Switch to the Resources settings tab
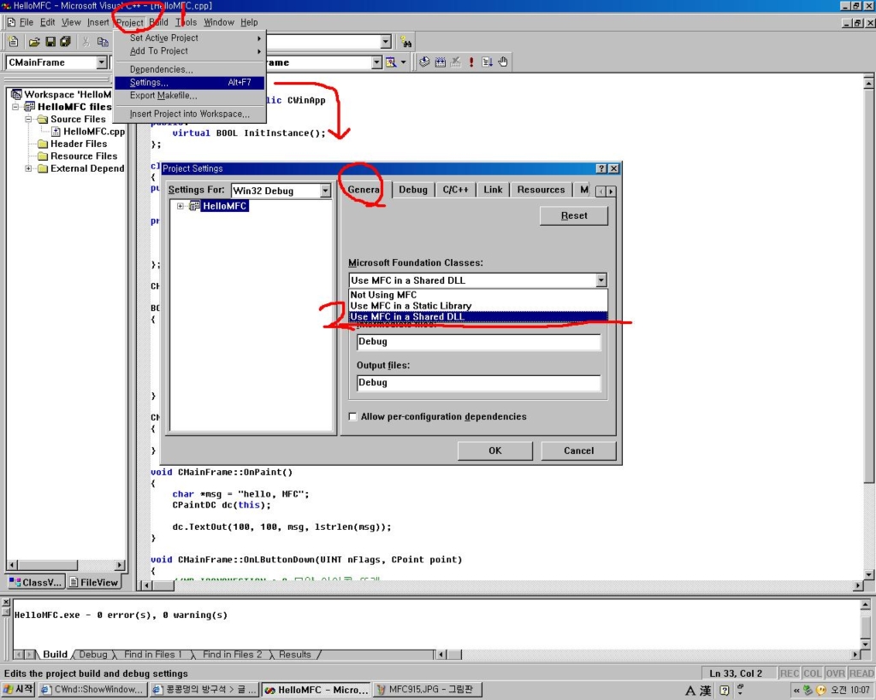The width and height of the screenshot is (876, 700). tap(541, 190)
